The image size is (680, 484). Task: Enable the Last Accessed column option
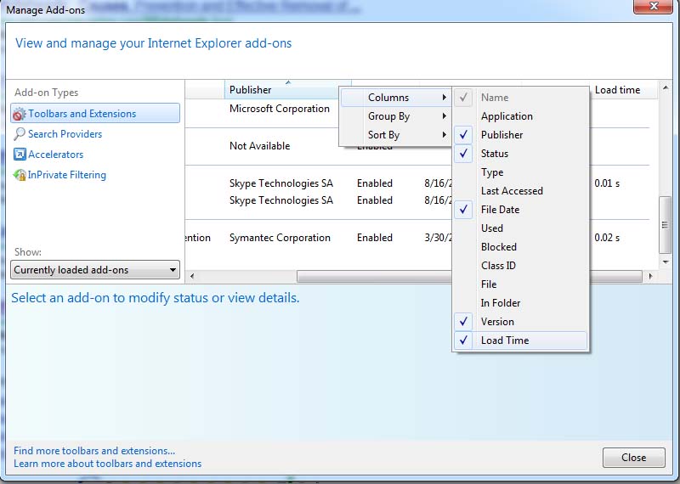(520, 191)
